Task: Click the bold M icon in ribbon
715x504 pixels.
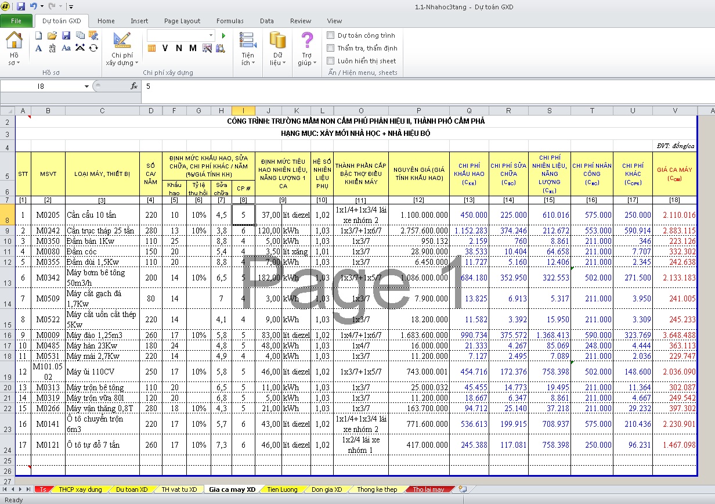Action: point(193,48)
